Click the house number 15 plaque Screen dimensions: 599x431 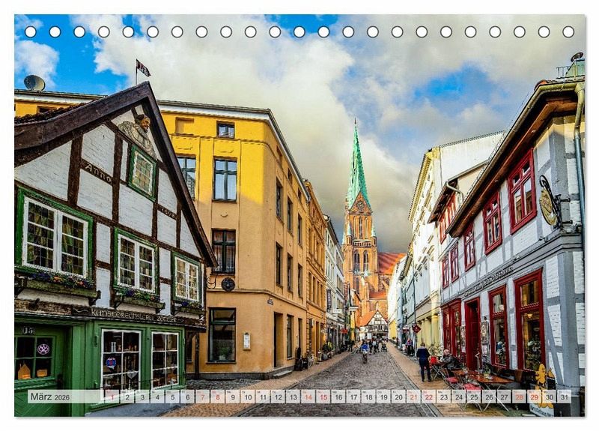click(x=28, y=330)
